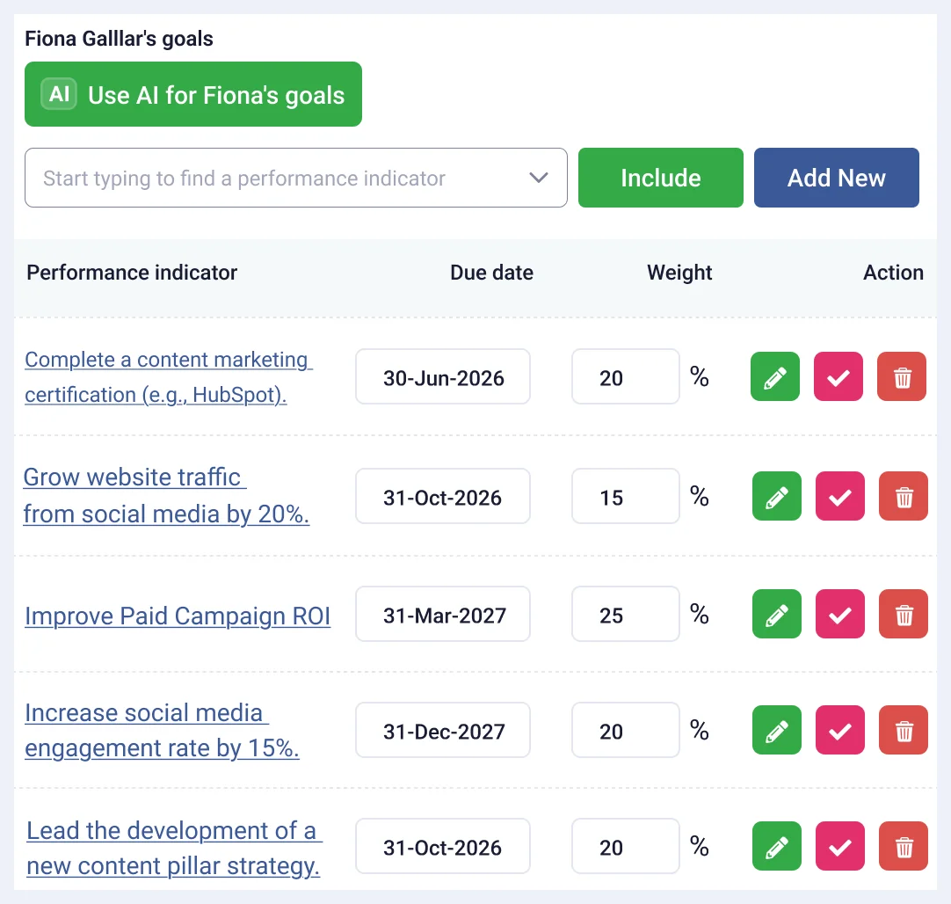Edit the HubSpot content marketing certification goal
Viewport: 951px width, 904px height.
coord(774,376)
